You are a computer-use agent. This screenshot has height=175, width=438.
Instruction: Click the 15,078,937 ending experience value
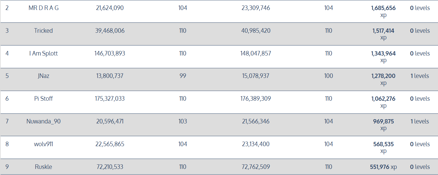[x=256, y=76]
